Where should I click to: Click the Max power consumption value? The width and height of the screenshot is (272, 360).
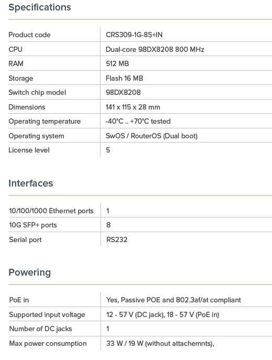(x=160, y=343)
